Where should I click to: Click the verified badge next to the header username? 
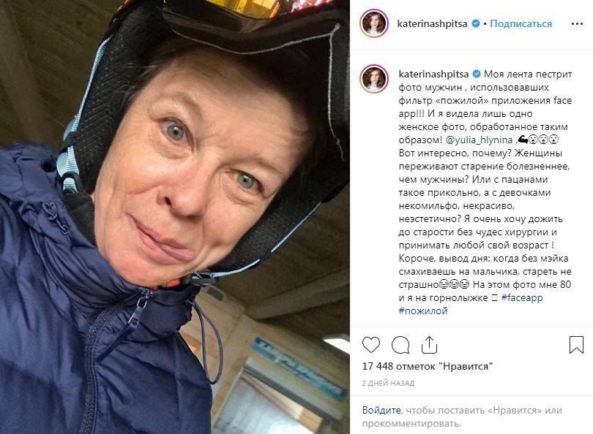tap(476, 23)
